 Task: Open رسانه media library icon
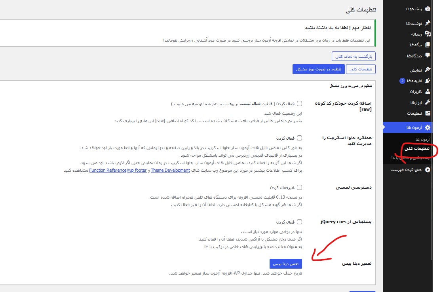tap(428, 34)
